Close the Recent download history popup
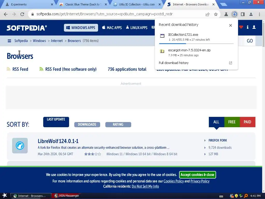Screen dimensions: 265x199 coord(231,25)
